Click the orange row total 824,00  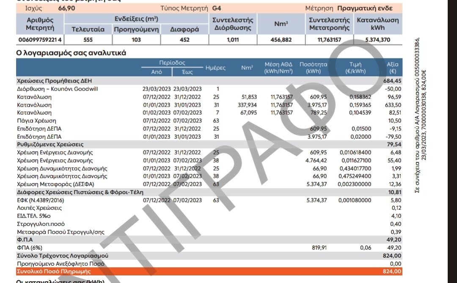pyautogui.click(x=392, y=271)
